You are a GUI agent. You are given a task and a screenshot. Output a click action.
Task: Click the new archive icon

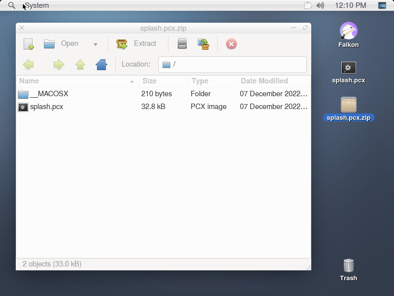pyautogui.click(x=29, y=44)
